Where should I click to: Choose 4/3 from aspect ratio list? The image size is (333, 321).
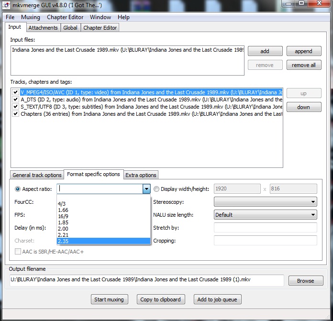point(104,204)
